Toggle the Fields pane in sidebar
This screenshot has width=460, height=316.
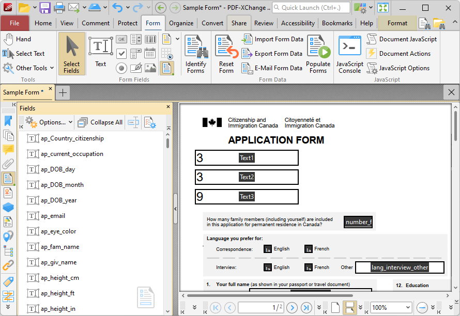point(8,179)
